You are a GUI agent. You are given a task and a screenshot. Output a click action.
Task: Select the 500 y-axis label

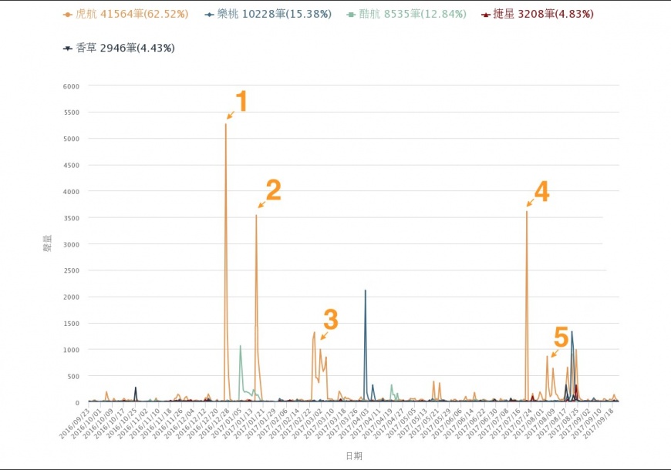(73, 376)
